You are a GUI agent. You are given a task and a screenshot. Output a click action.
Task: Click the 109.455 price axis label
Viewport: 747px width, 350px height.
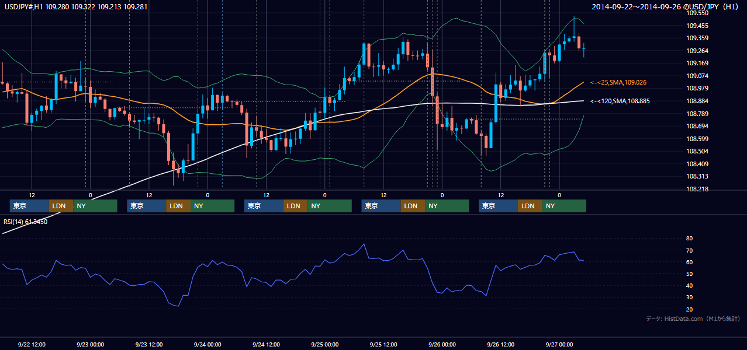[x=697, y=26]
